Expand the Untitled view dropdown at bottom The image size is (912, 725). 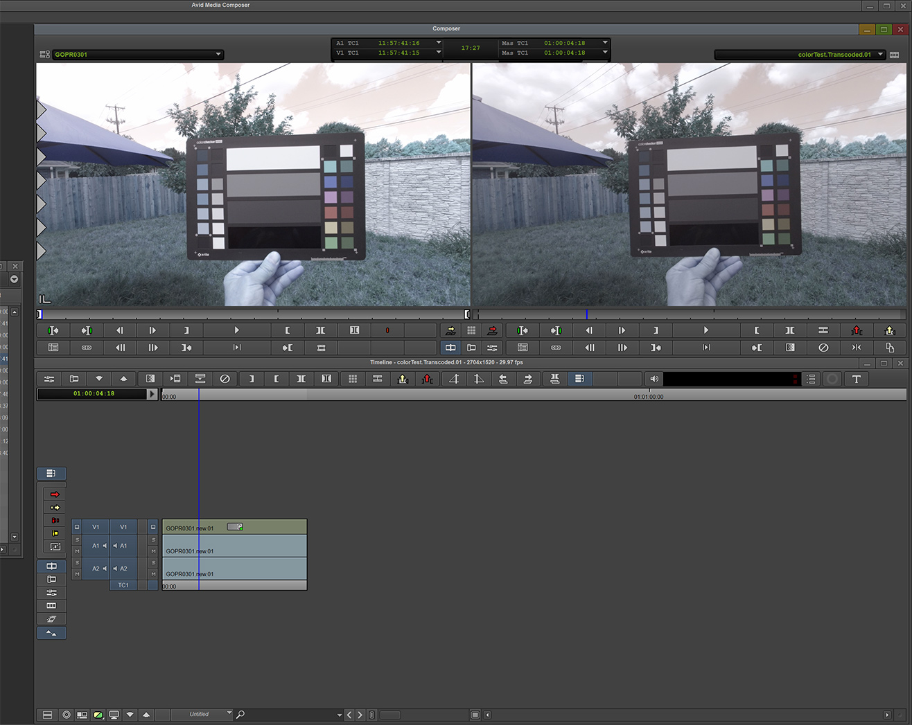pos(229,713)
